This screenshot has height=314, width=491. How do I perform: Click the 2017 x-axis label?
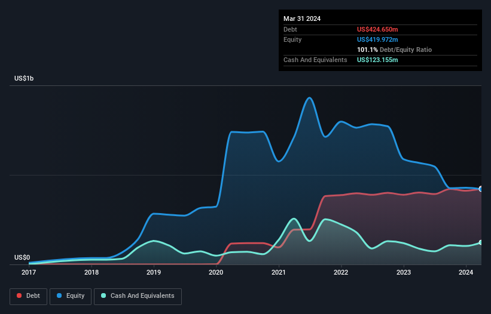click(x=29, y=272)
